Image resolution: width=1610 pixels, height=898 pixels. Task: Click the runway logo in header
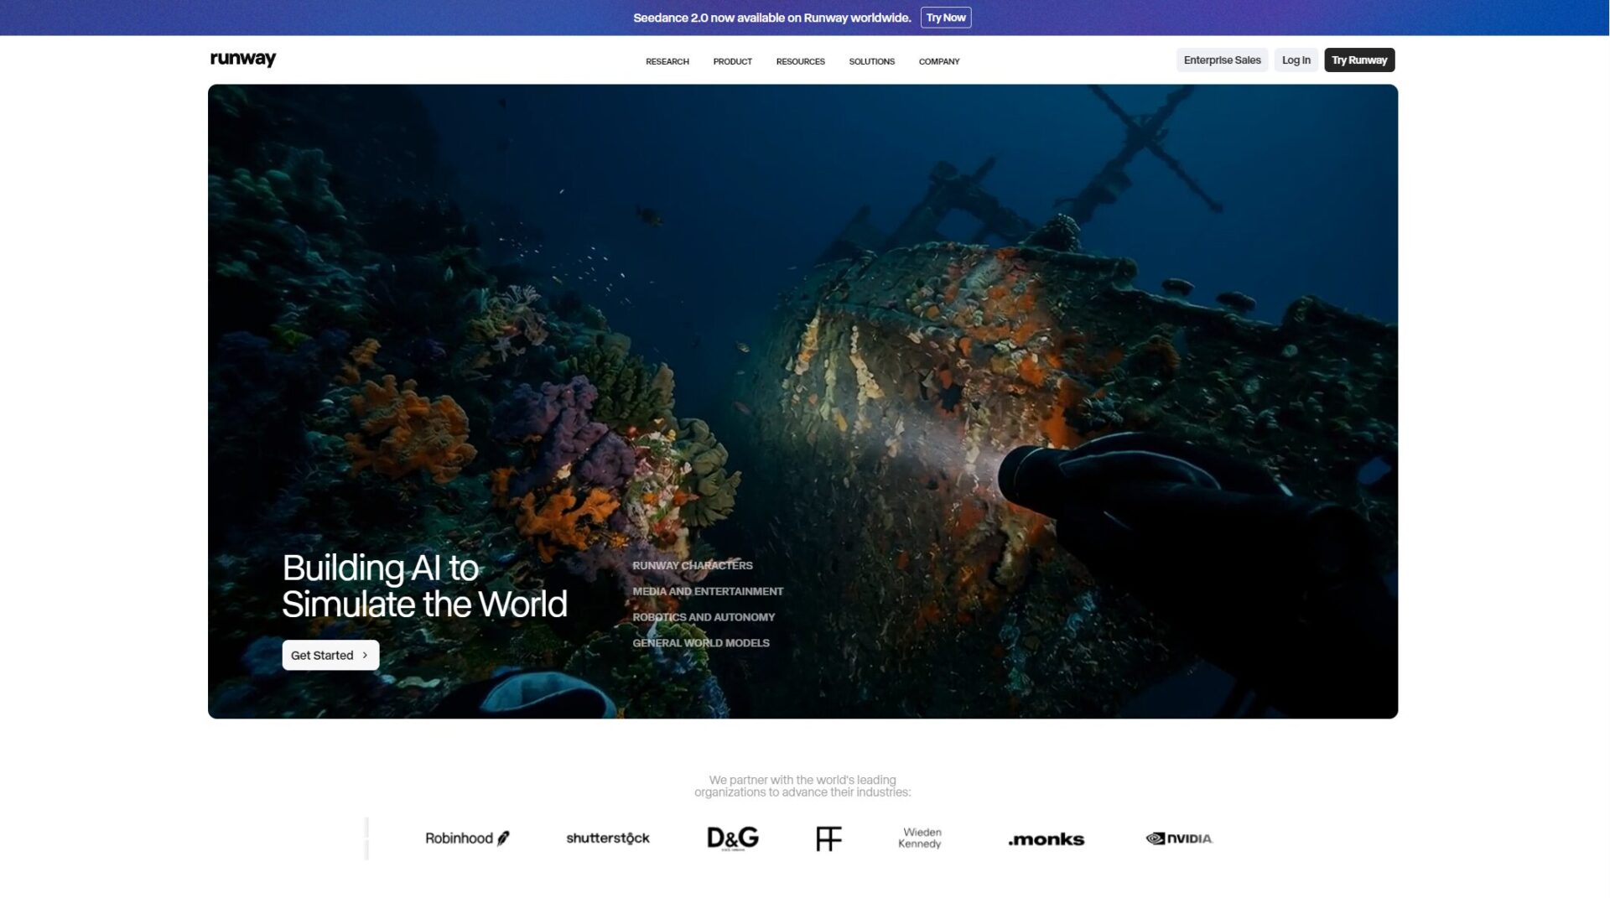(242, 59)
